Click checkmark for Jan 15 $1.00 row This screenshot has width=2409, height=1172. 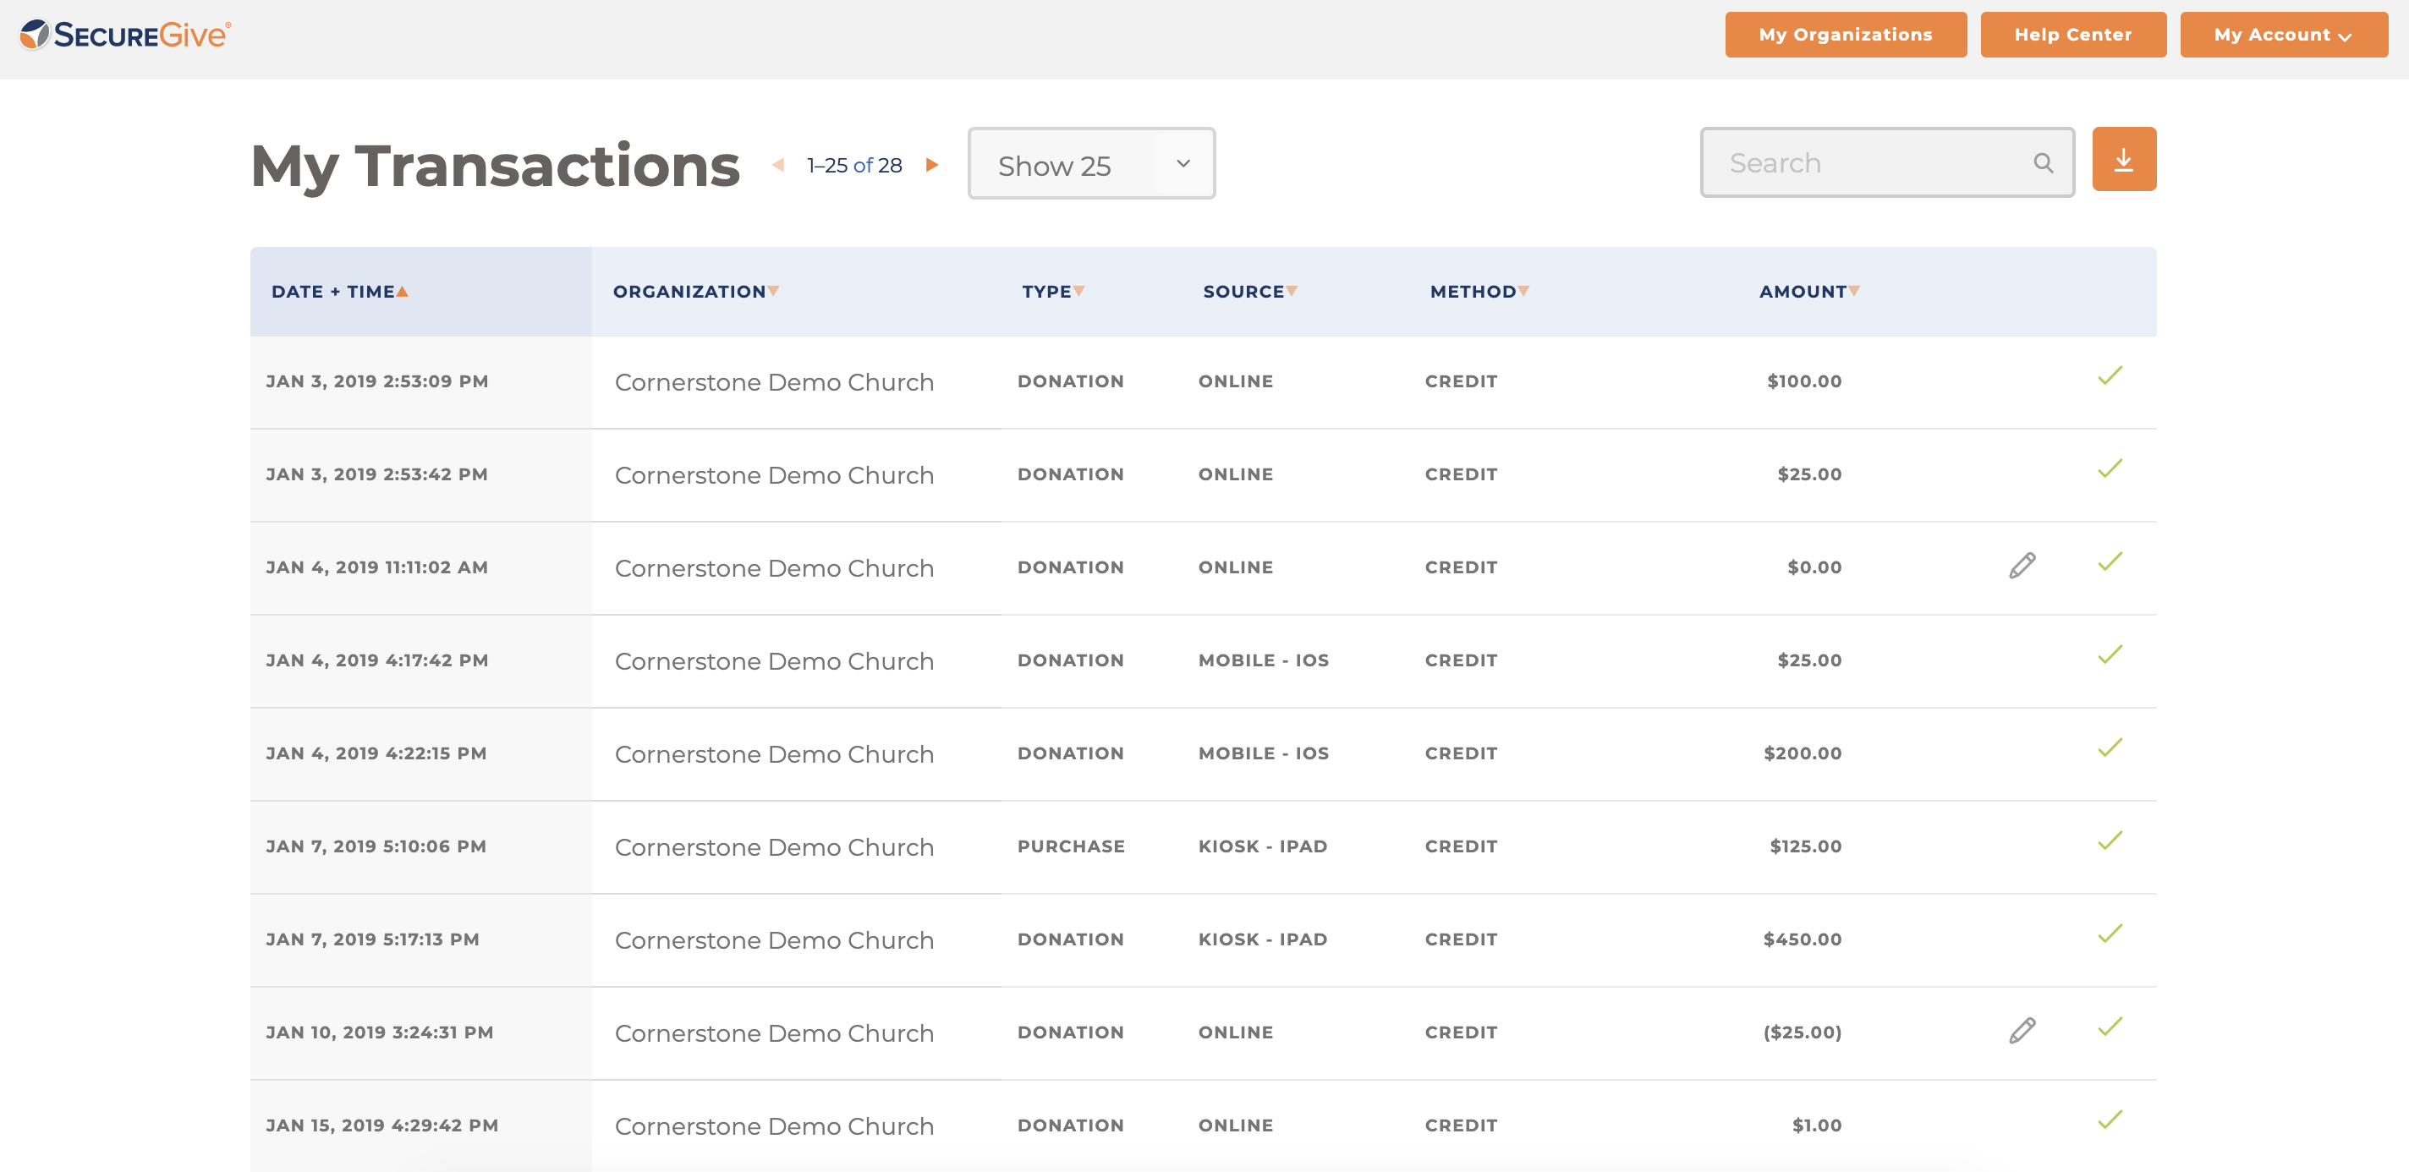[x=2110, y=1120]
